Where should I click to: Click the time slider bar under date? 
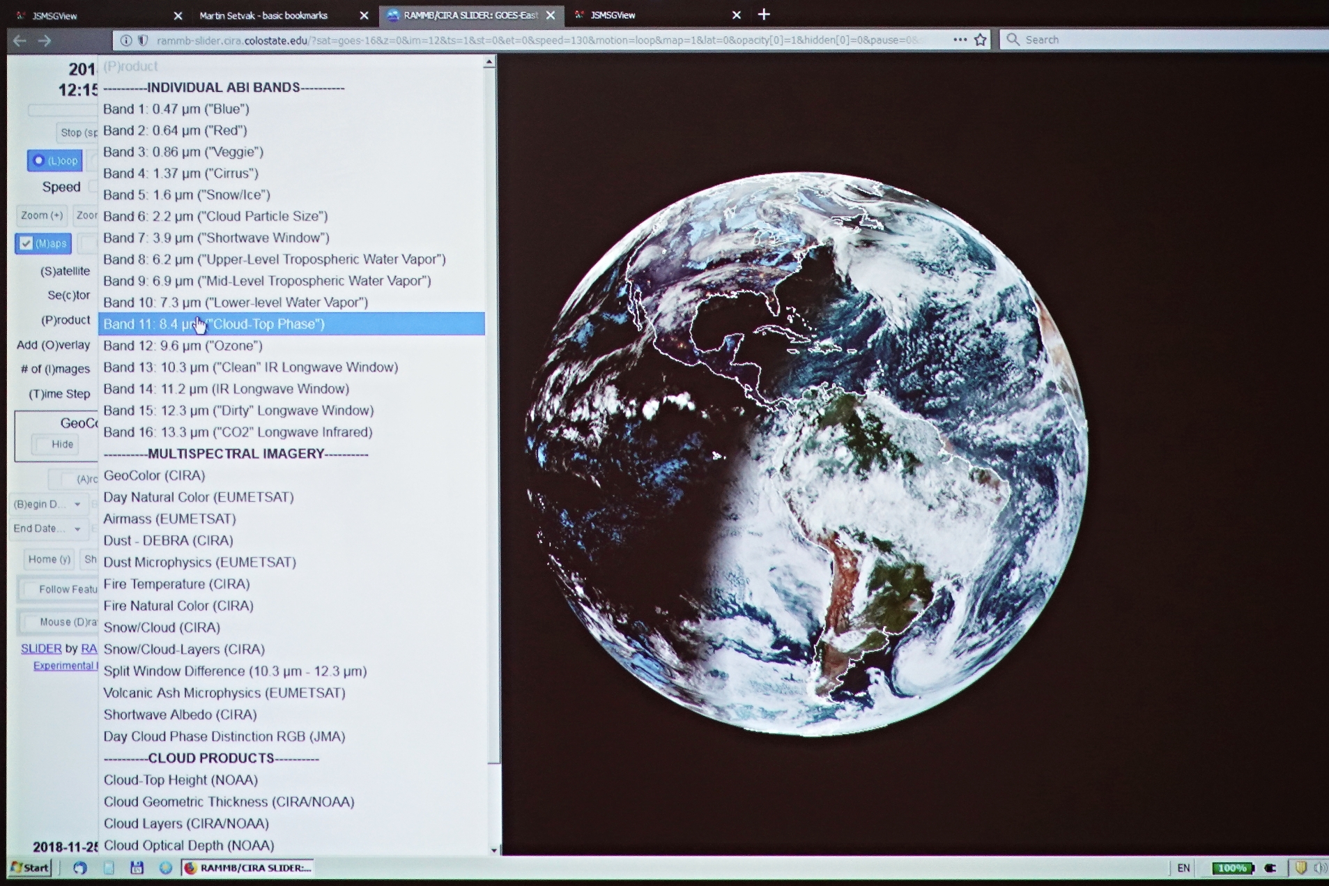pos(63,110)
